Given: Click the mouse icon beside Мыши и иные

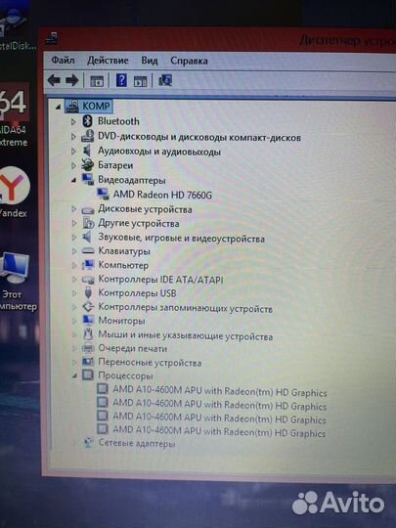Looking at the screenshot, I should tap(88, 334).
